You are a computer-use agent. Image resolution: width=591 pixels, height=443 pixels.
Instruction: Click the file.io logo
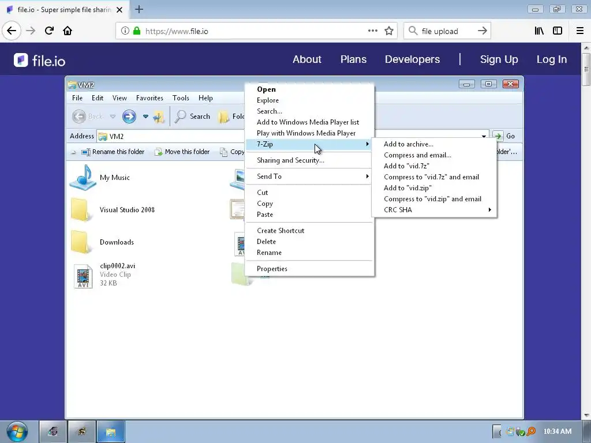[x=40, y=60]
